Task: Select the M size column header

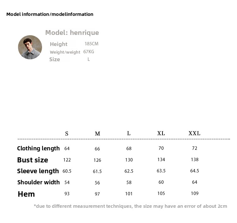Action: pyautogui.click(x=97, y=134)
